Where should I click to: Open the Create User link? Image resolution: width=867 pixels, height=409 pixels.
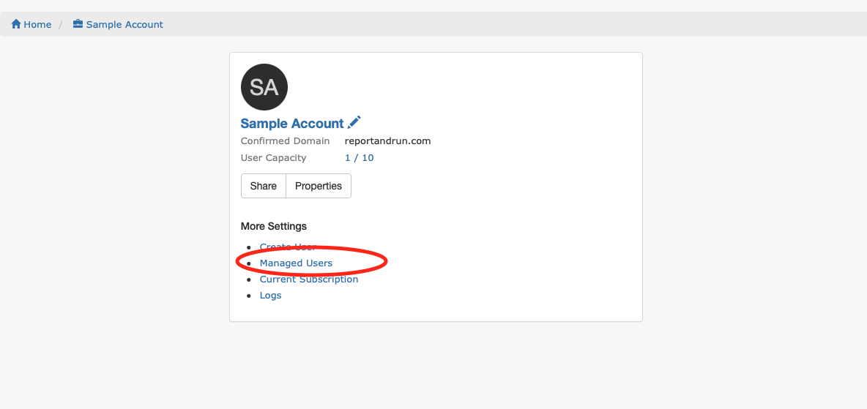288,247
